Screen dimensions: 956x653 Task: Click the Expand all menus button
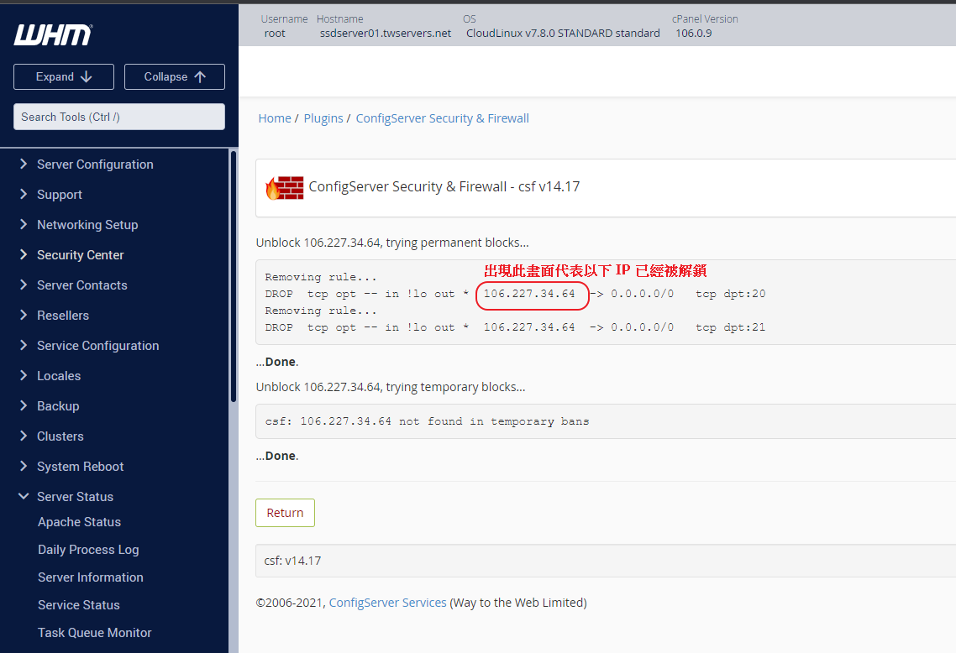pyautogui.click(x=64, y=76)
